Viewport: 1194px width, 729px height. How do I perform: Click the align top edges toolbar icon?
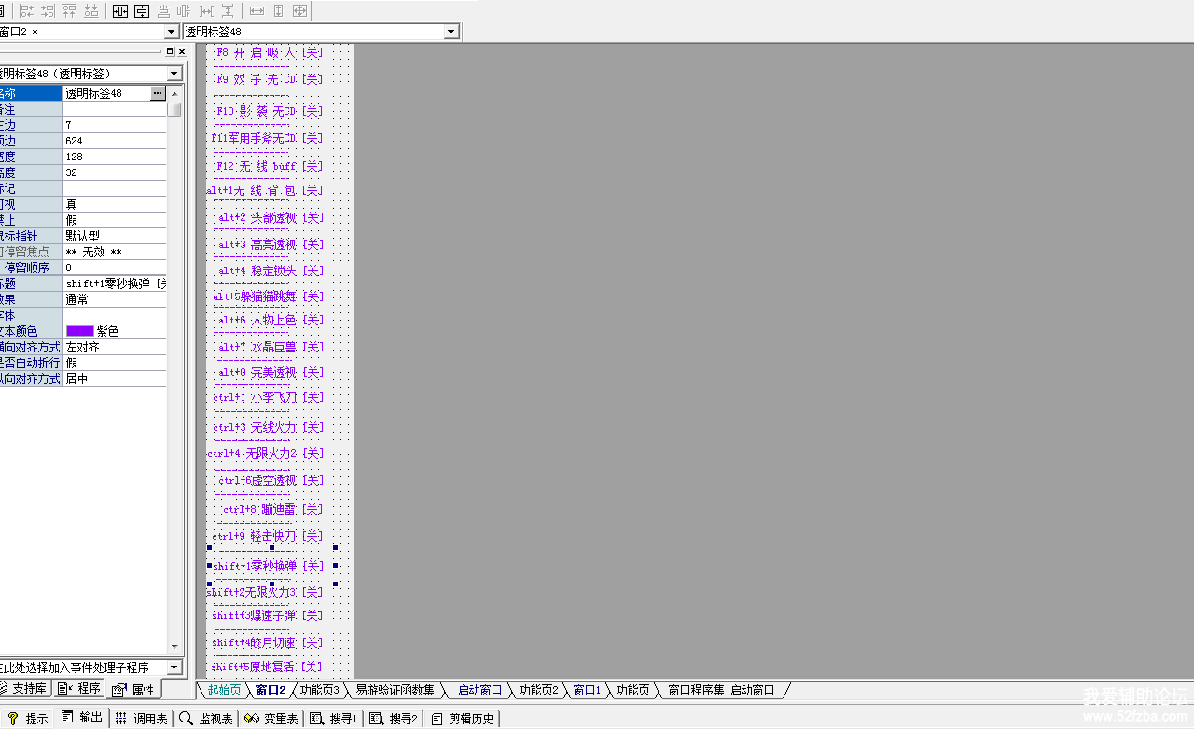[70, 11]
